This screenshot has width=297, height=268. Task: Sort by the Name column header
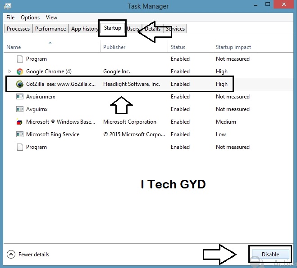tap(14, 47)
